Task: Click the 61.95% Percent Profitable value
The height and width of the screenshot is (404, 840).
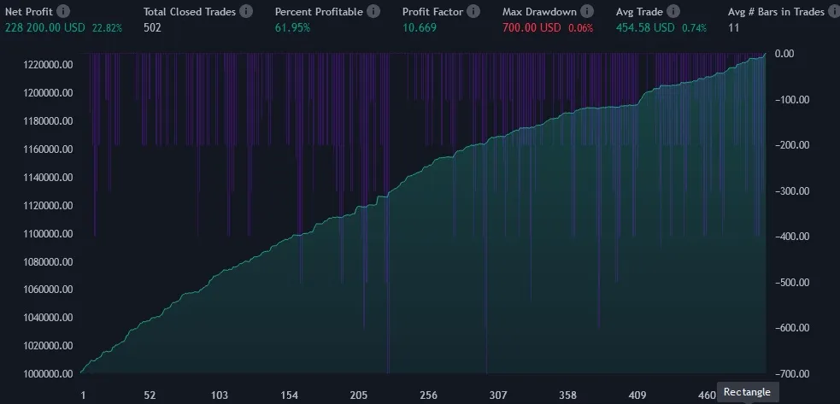Action: pos(292,27)
